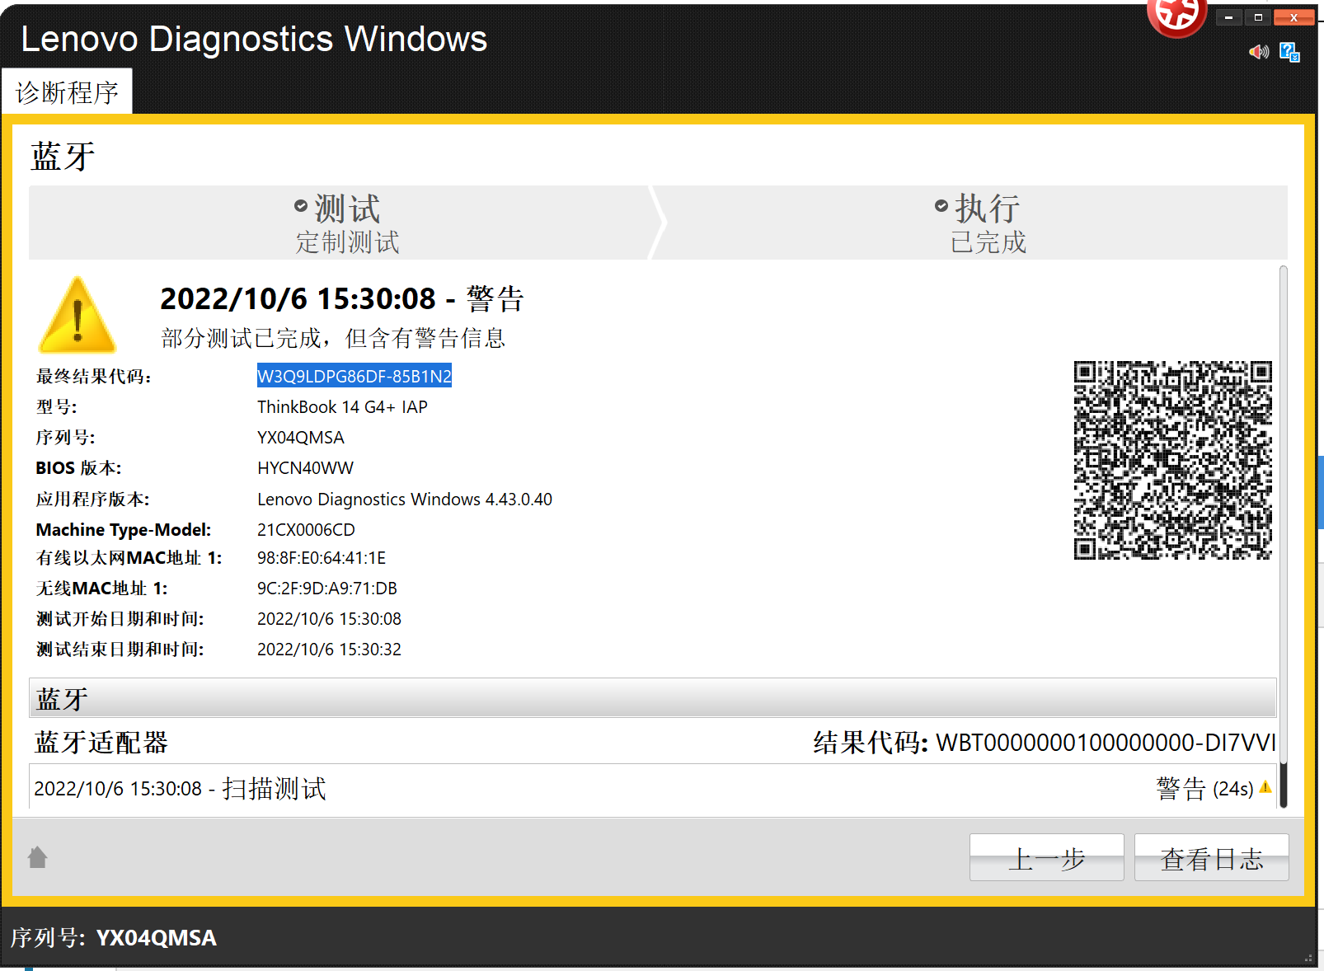
Task: Click the serial number value YX04QMSA in details
Action: (301, 437)
